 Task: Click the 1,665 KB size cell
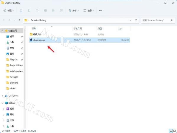124,40
